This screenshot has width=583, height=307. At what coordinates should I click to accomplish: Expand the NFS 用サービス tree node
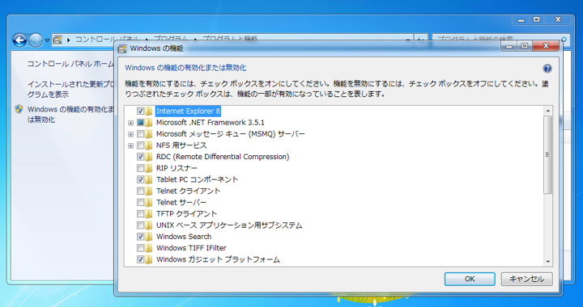(x=130, y=145)
